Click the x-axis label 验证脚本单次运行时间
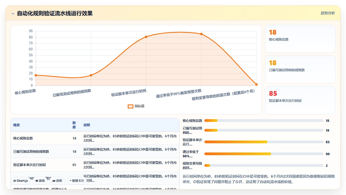This screenshot has width=346, height=195. (129, 93)
